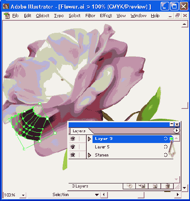Click the green selection indicator on Layer 3
This screenshot has width=190, height=201.
[171, 139]
